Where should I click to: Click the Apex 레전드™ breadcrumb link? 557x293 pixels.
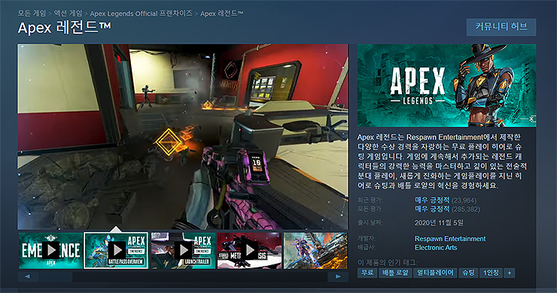[x=221, y=14]
